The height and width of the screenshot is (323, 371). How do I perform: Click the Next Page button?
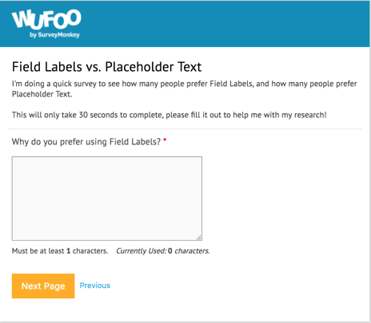[x=43, y=286]
